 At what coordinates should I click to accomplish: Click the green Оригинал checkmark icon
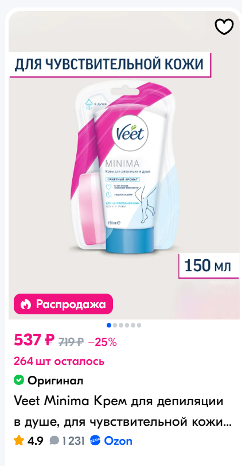pos(19,380)
